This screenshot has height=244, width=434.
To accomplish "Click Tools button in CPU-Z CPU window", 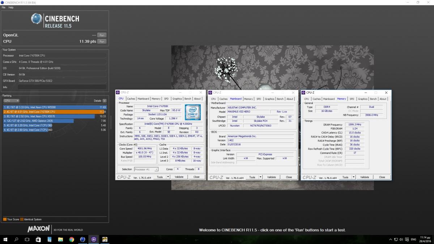I will (160, 177).
